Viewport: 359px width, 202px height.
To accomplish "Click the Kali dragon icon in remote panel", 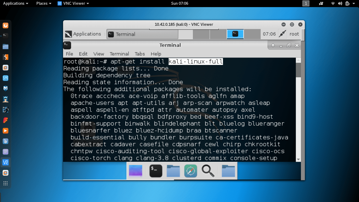I will 69,34.
